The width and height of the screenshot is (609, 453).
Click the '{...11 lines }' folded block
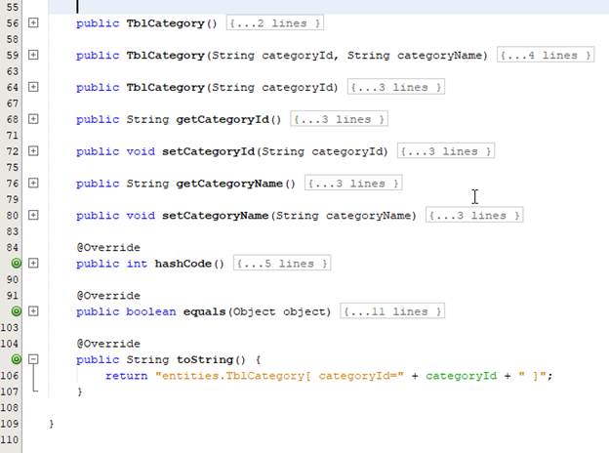click(392, 311)
